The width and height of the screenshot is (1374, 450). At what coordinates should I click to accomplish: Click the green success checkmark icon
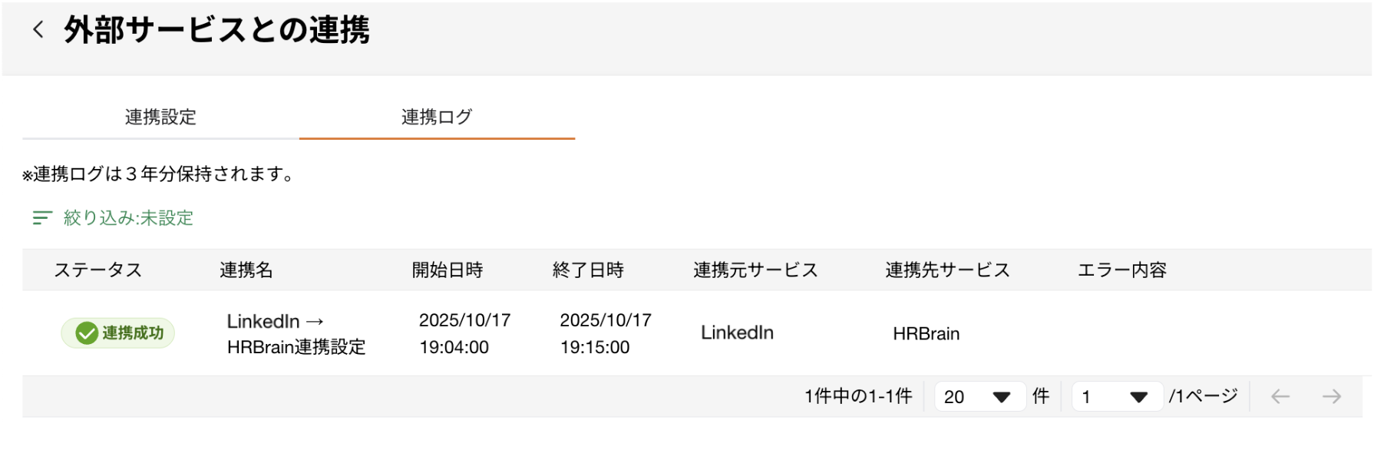coord(86,333)
